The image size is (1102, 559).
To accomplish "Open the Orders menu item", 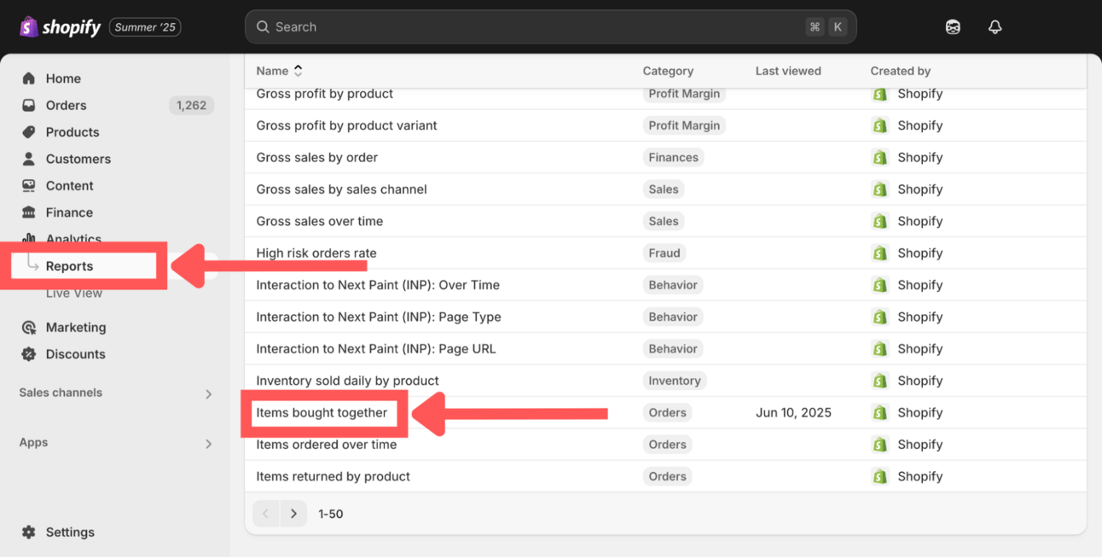I will (66, 105).
